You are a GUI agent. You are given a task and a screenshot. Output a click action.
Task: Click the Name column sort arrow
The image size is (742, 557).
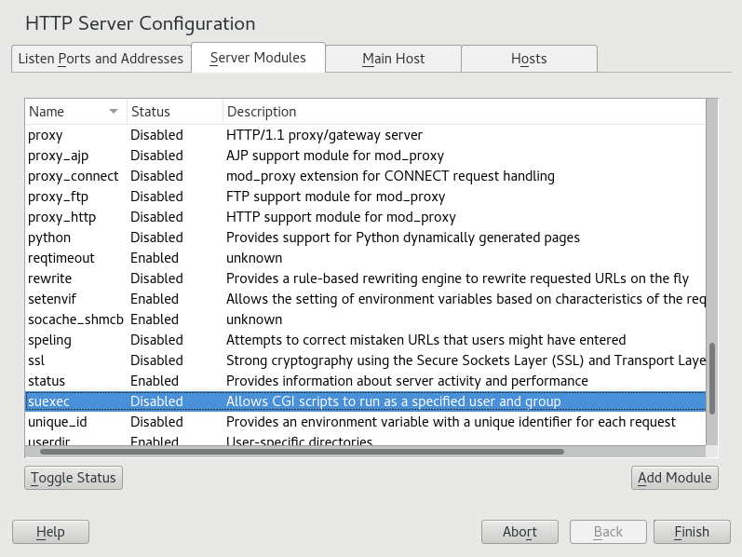[114, 112]
